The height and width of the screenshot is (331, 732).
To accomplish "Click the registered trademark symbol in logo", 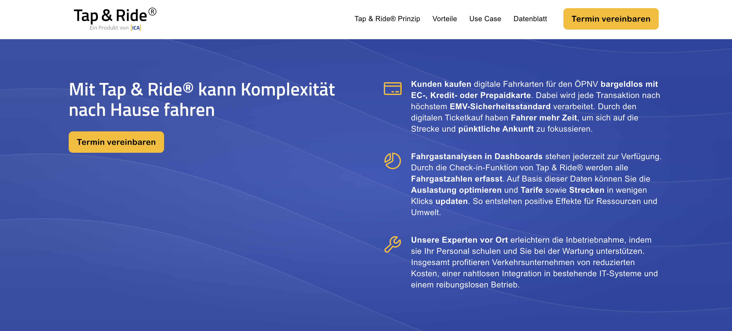I will point(152,12).
